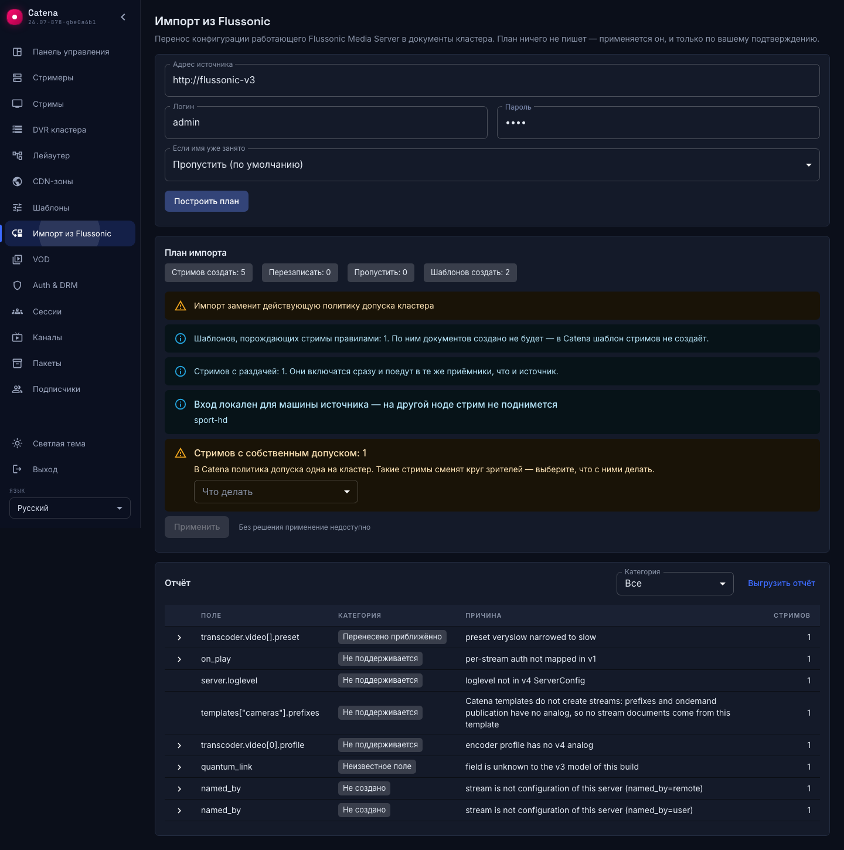Click the Неизвестное поле category badge
Image resolution: width=844 pixels, height=850 pixels.
(x=377, y=767)
